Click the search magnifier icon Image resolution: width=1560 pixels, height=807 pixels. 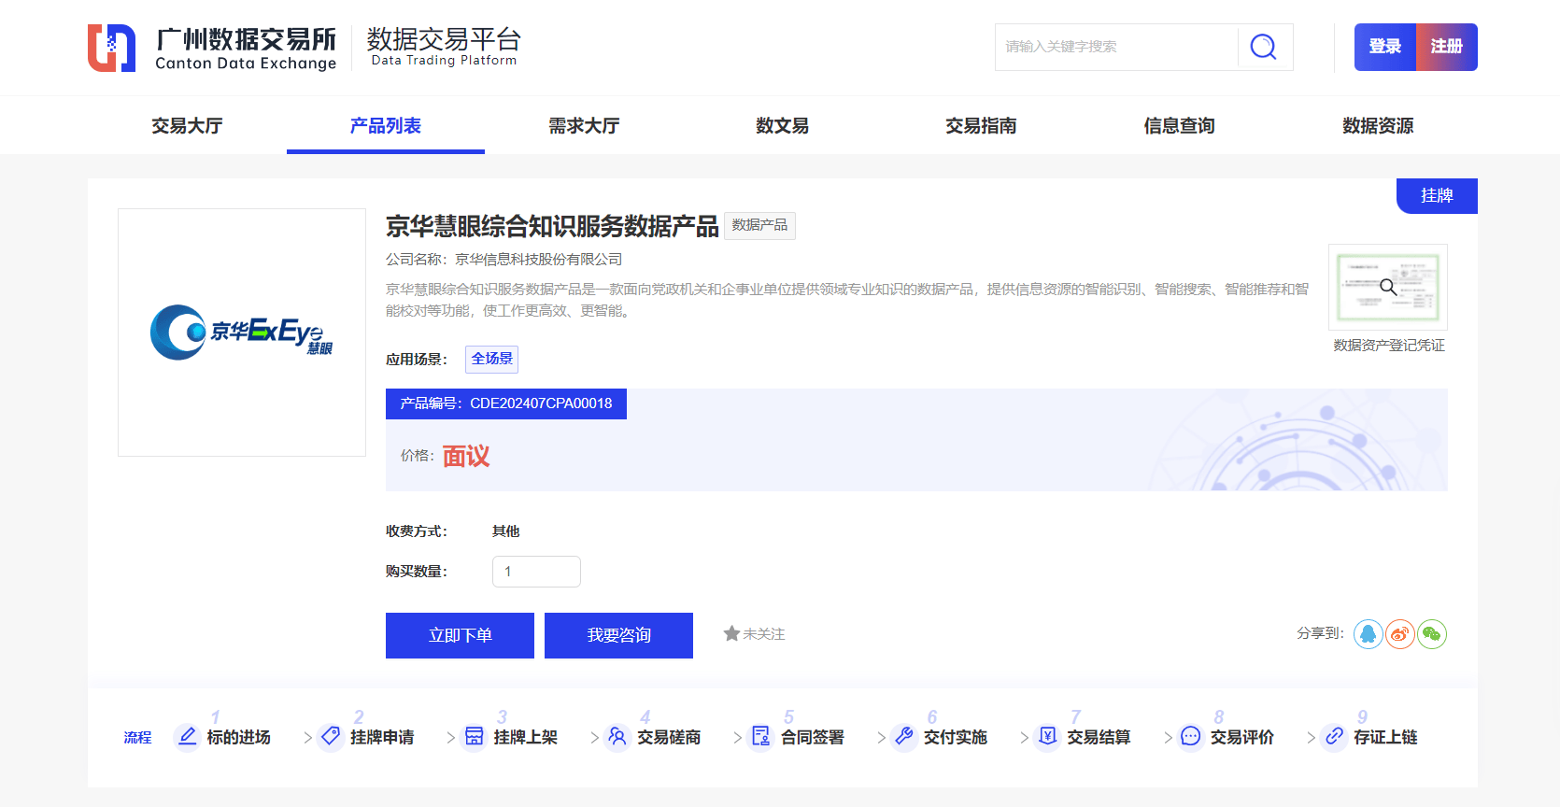click(1263, 47)
